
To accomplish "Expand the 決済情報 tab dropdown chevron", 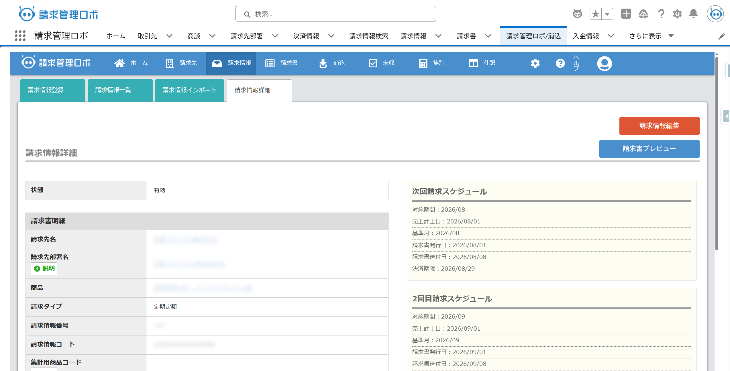I will (x=331, y=36).
